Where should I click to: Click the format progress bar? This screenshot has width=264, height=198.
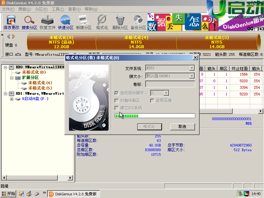coord(155,116)
